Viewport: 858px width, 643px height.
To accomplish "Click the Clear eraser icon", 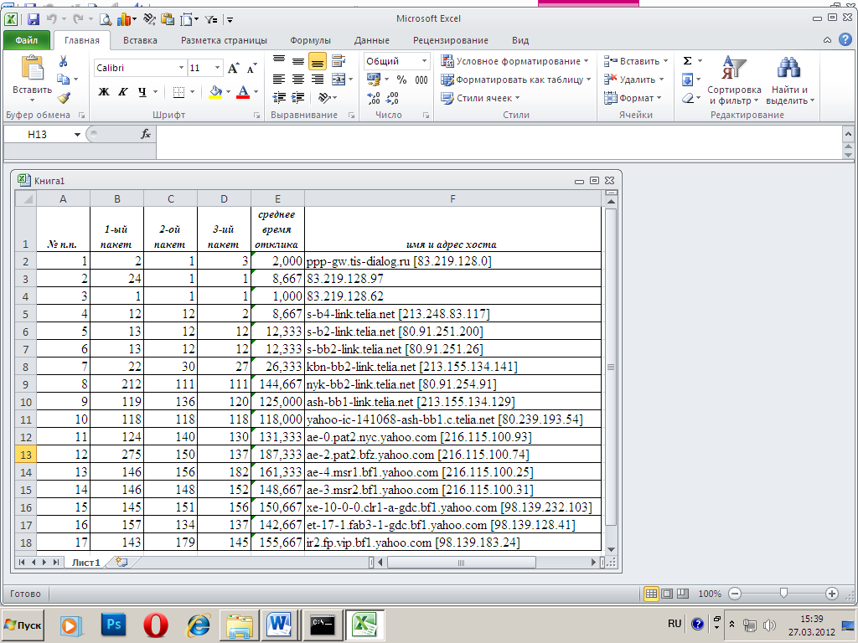I will 688,99.
